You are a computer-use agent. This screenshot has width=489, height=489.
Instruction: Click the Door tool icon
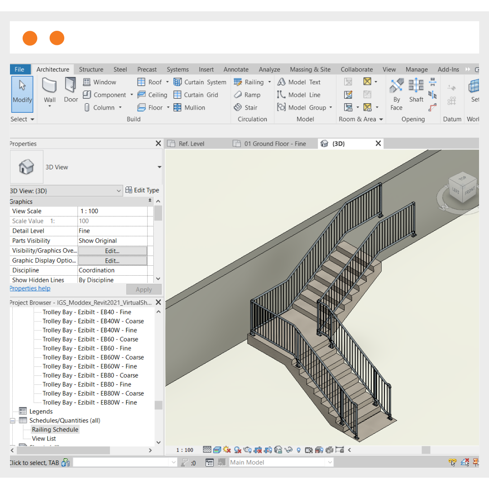pyautogui.click(x=71, y=90)
